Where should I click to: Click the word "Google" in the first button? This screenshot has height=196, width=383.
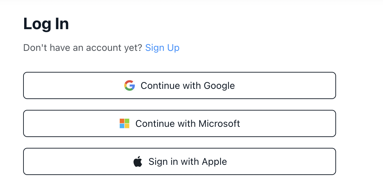tap(219, 86)
